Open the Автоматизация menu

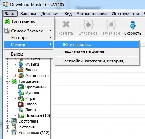tap(92, 14)
